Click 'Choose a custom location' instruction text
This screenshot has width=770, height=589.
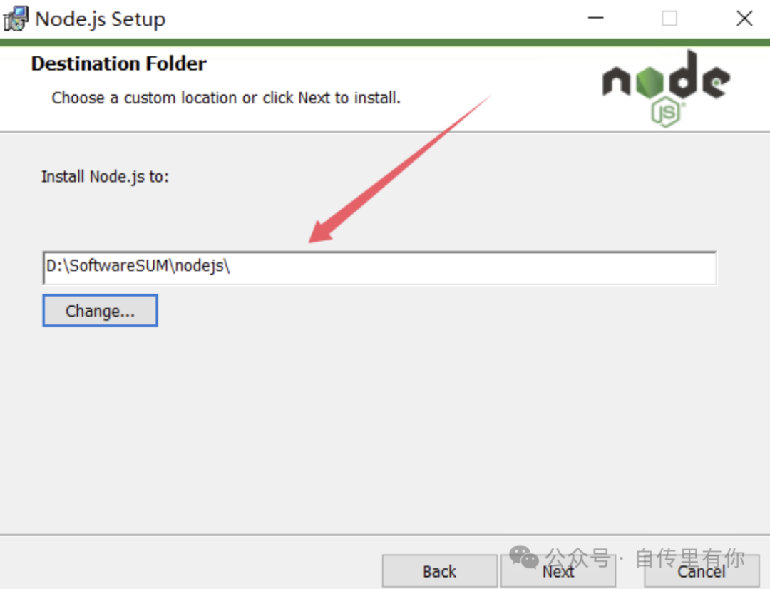point(226,98)
